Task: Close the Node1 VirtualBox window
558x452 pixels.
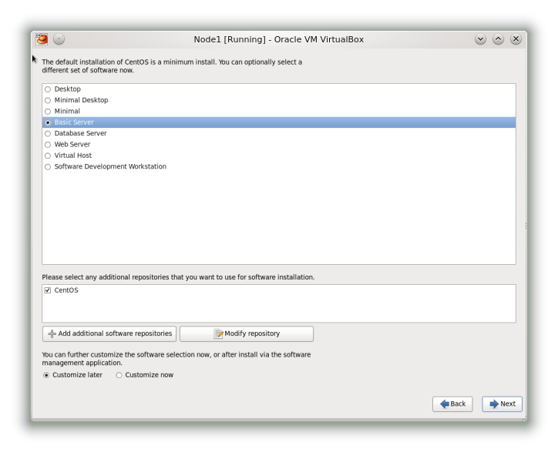Action: pyautogui.click(x=516, y=39)
